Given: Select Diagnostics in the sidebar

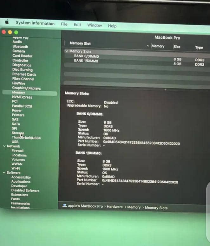Looking at the screenshot, I should (x=22, y=65).
